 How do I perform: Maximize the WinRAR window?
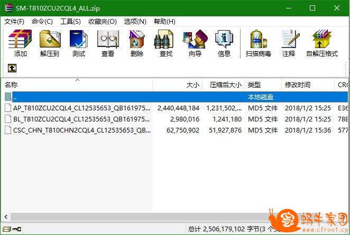[312, 8]
